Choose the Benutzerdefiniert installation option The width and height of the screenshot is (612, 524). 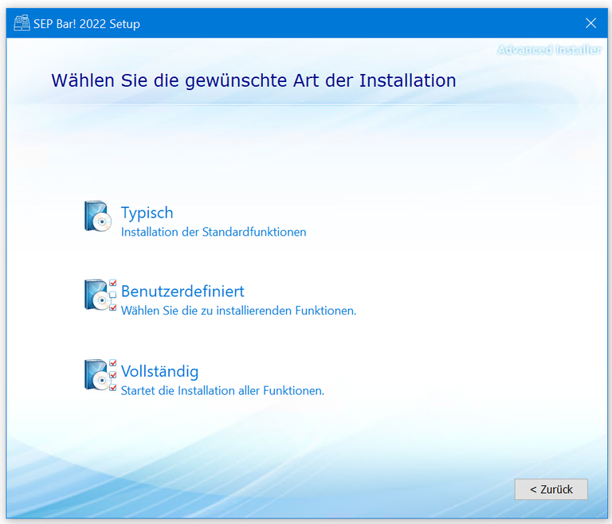(182, 291)
